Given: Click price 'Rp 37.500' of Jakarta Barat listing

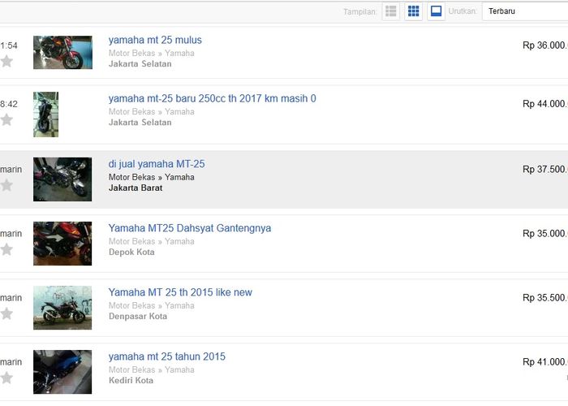Looking at the screenshot, I should [x=545, y=169].
